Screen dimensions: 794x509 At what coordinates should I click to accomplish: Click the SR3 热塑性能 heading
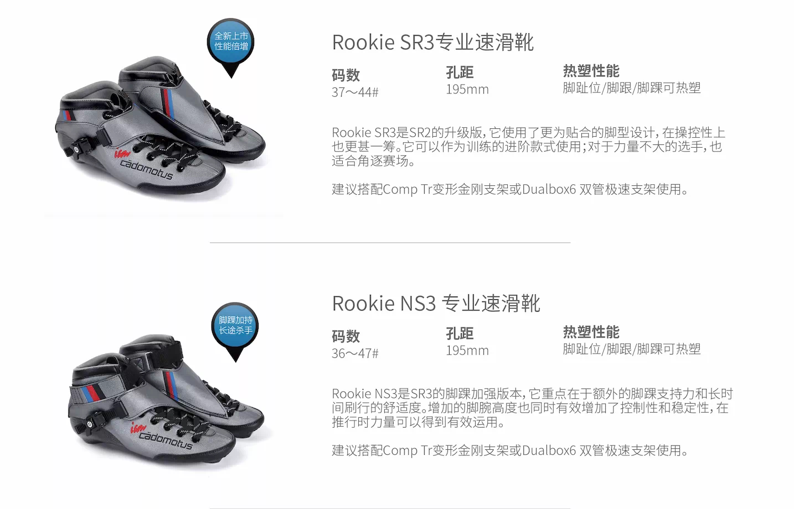point(591,71)
